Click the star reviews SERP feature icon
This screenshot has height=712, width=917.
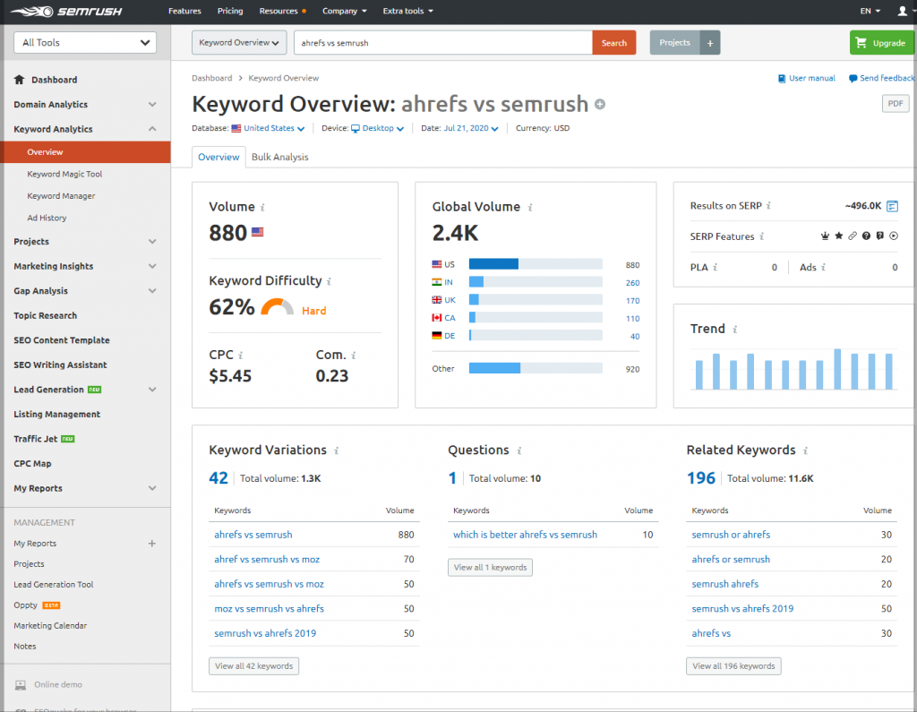coord(838,236)
